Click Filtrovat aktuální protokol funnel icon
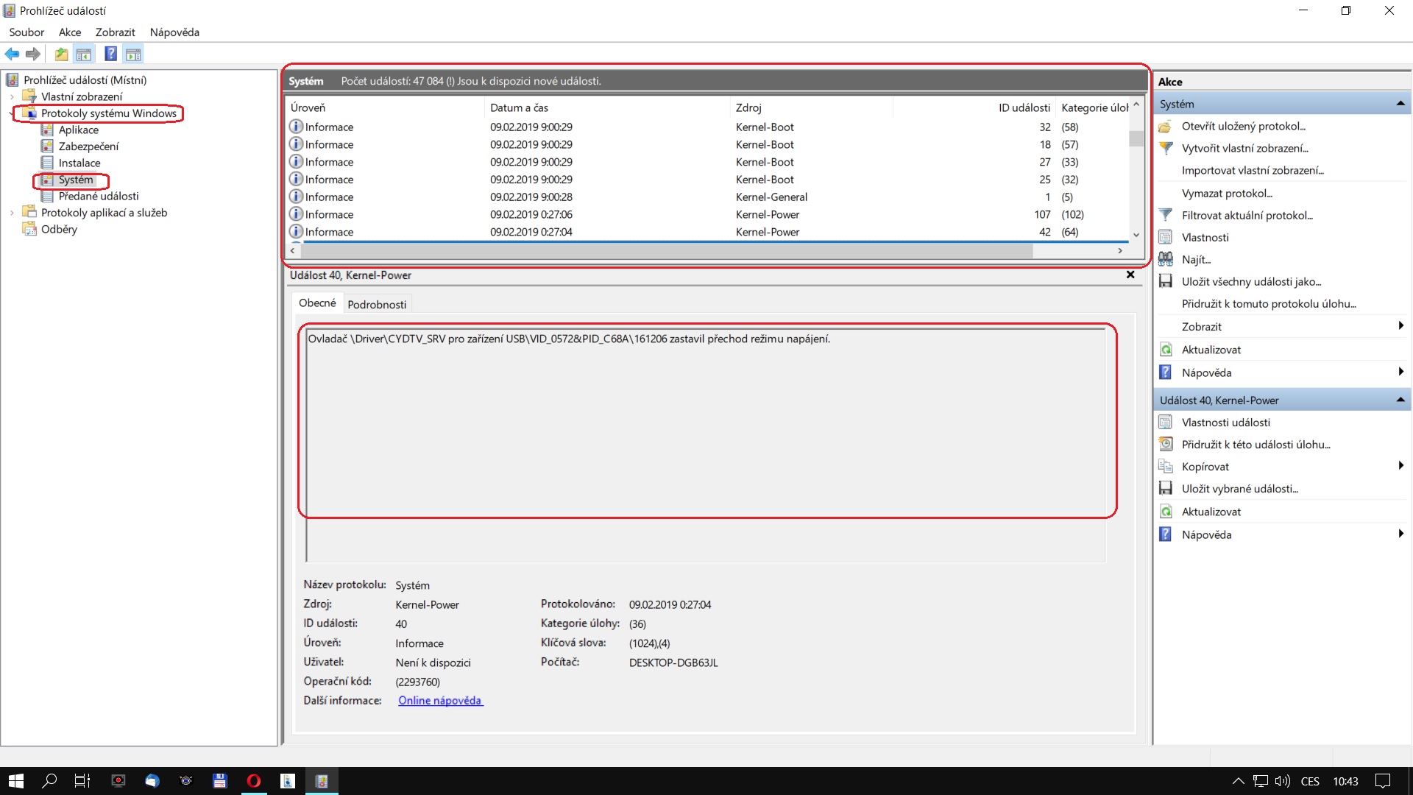1413x795 pixels. (1166, 215)
